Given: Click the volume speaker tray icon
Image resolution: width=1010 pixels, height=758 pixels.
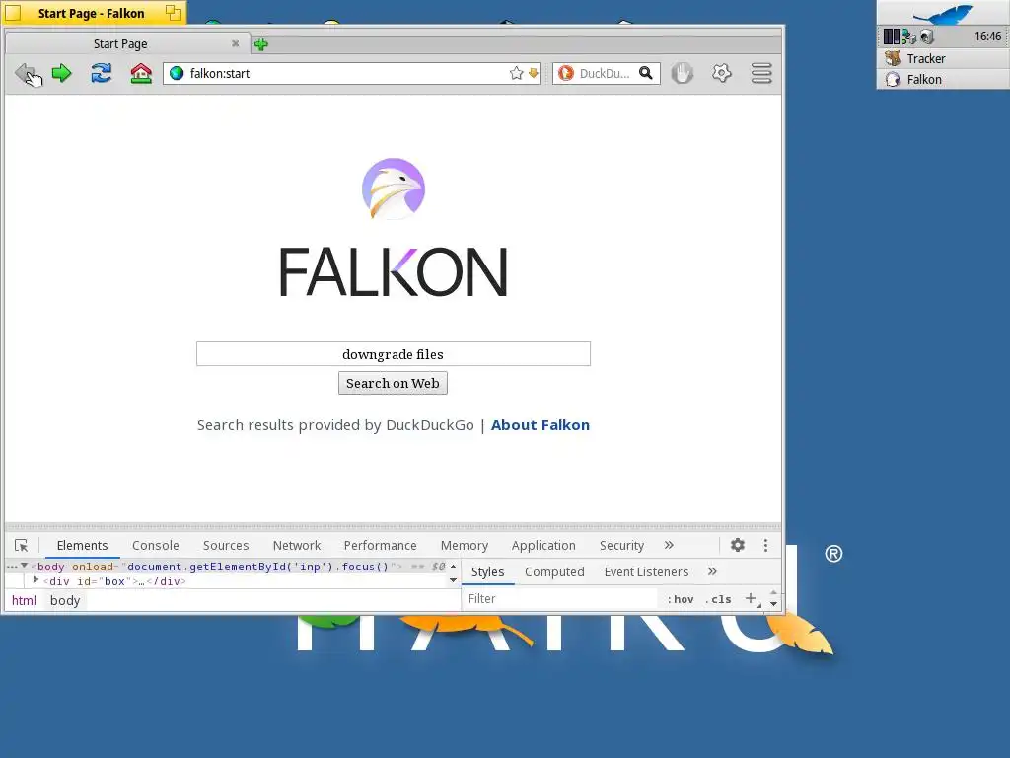Looking at the screenshot, I should click(927, 37).
